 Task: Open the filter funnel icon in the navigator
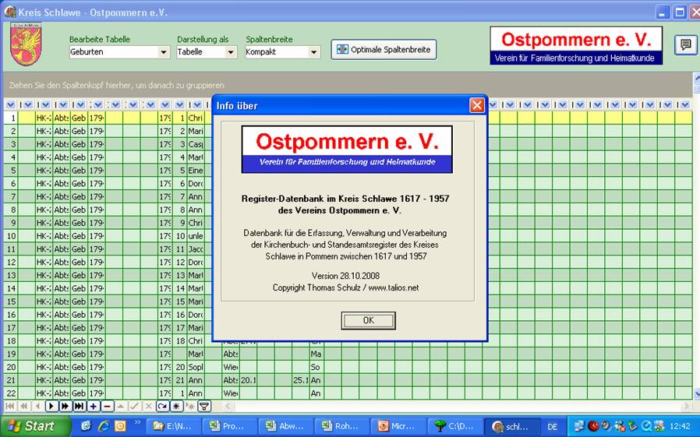coord(204,407)
